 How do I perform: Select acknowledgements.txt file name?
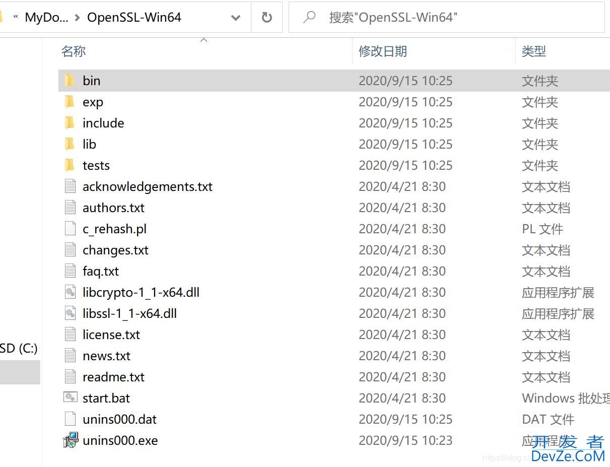(148, 187)
